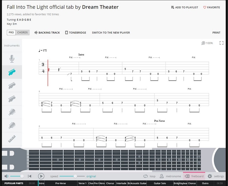Open the Dream Theater artist link
Viewport: 228px width, 186px height.
point(100,7)
